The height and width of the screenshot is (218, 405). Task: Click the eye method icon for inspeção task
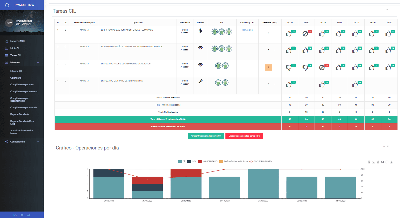click(x=200, y=48)
